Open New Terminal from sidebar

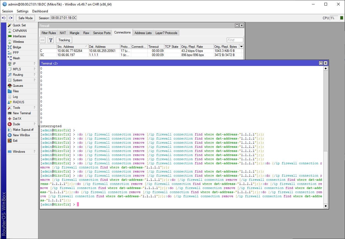22,113
